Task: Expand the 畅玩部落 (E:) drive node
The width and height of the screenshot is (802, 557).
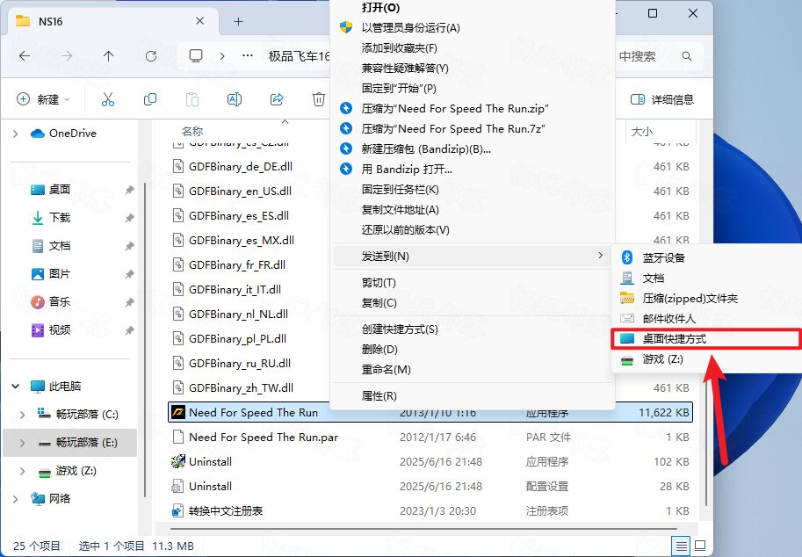Action: (22, 443)
